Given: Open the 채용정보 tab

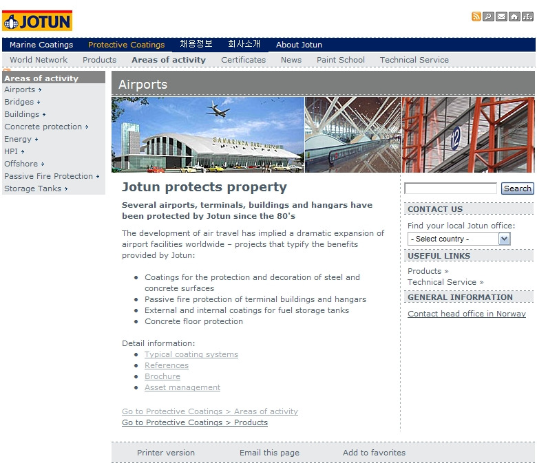Looking at the screenshot, I should tap(196, 44).
